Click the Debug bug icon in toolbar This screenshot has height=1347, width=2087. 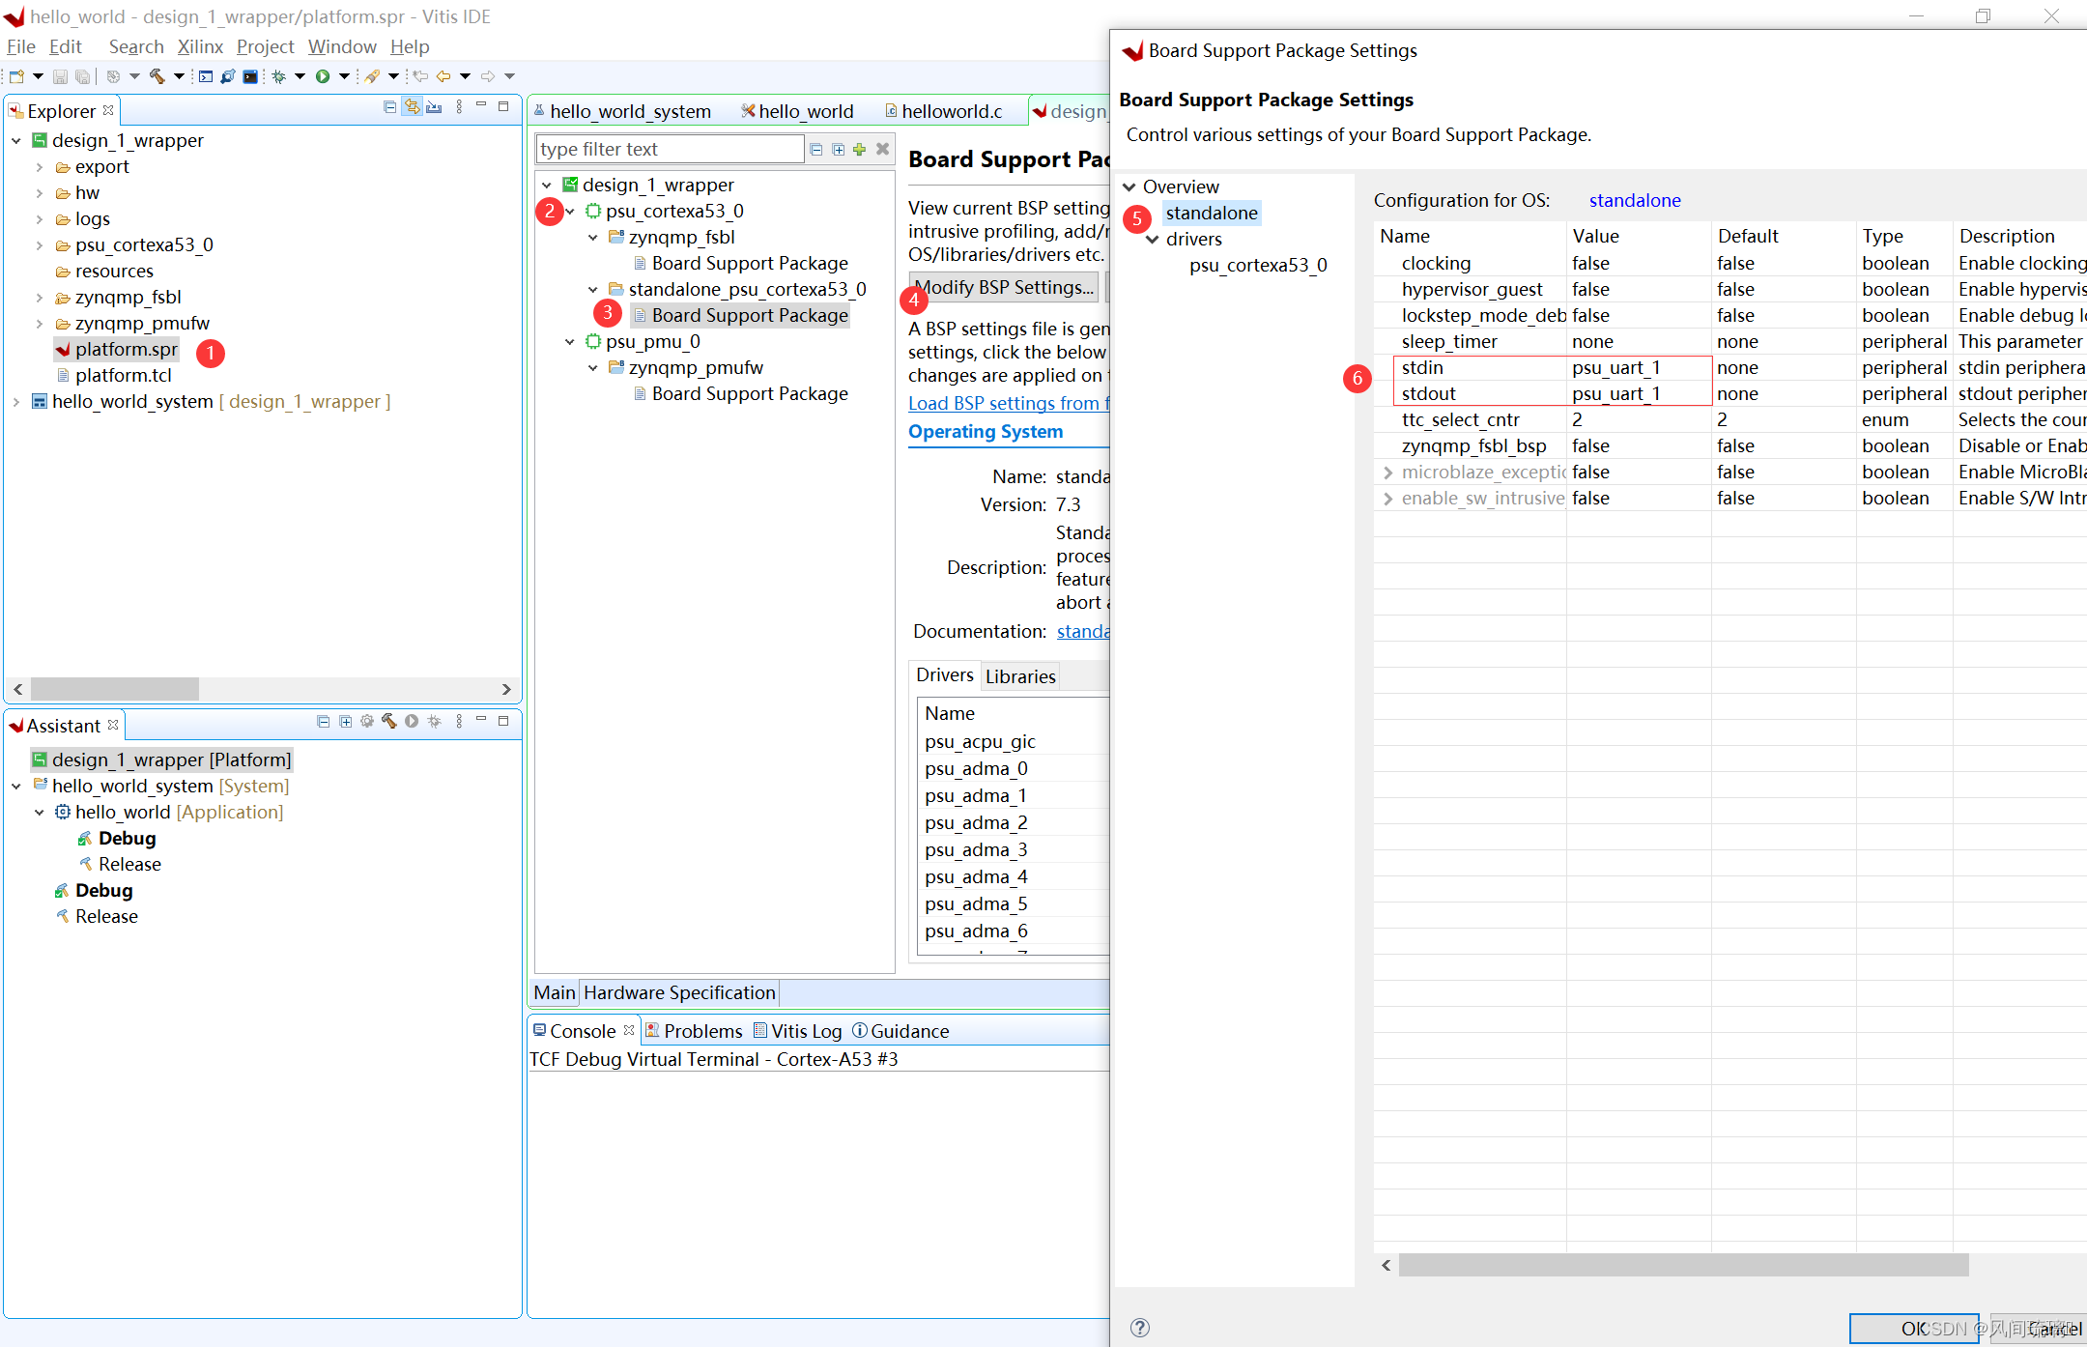(x=279, y=76)
